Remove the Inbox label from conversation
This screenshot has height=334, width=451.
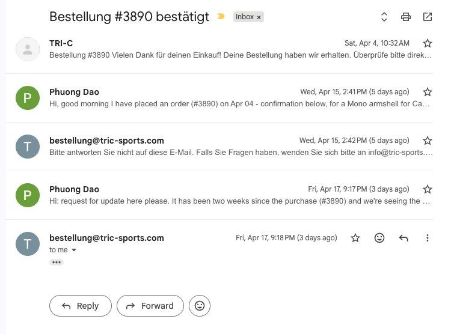pyautogui.click(x=259, y=17)
